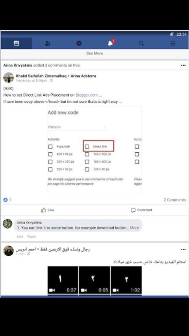
Task: Open the Messenger icon
Action: [79, 44]
